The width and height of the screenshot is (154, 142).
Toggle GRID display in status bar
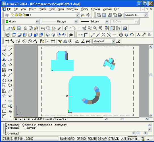pyautogui.click(x=71, y=139)
